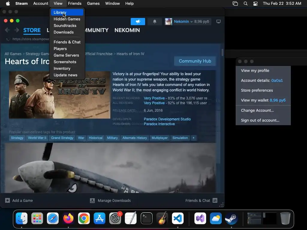This screenshot has width=307, height=230.
Task: Choose Soundtracks from the View menu
Action: [x=67, y=26]
